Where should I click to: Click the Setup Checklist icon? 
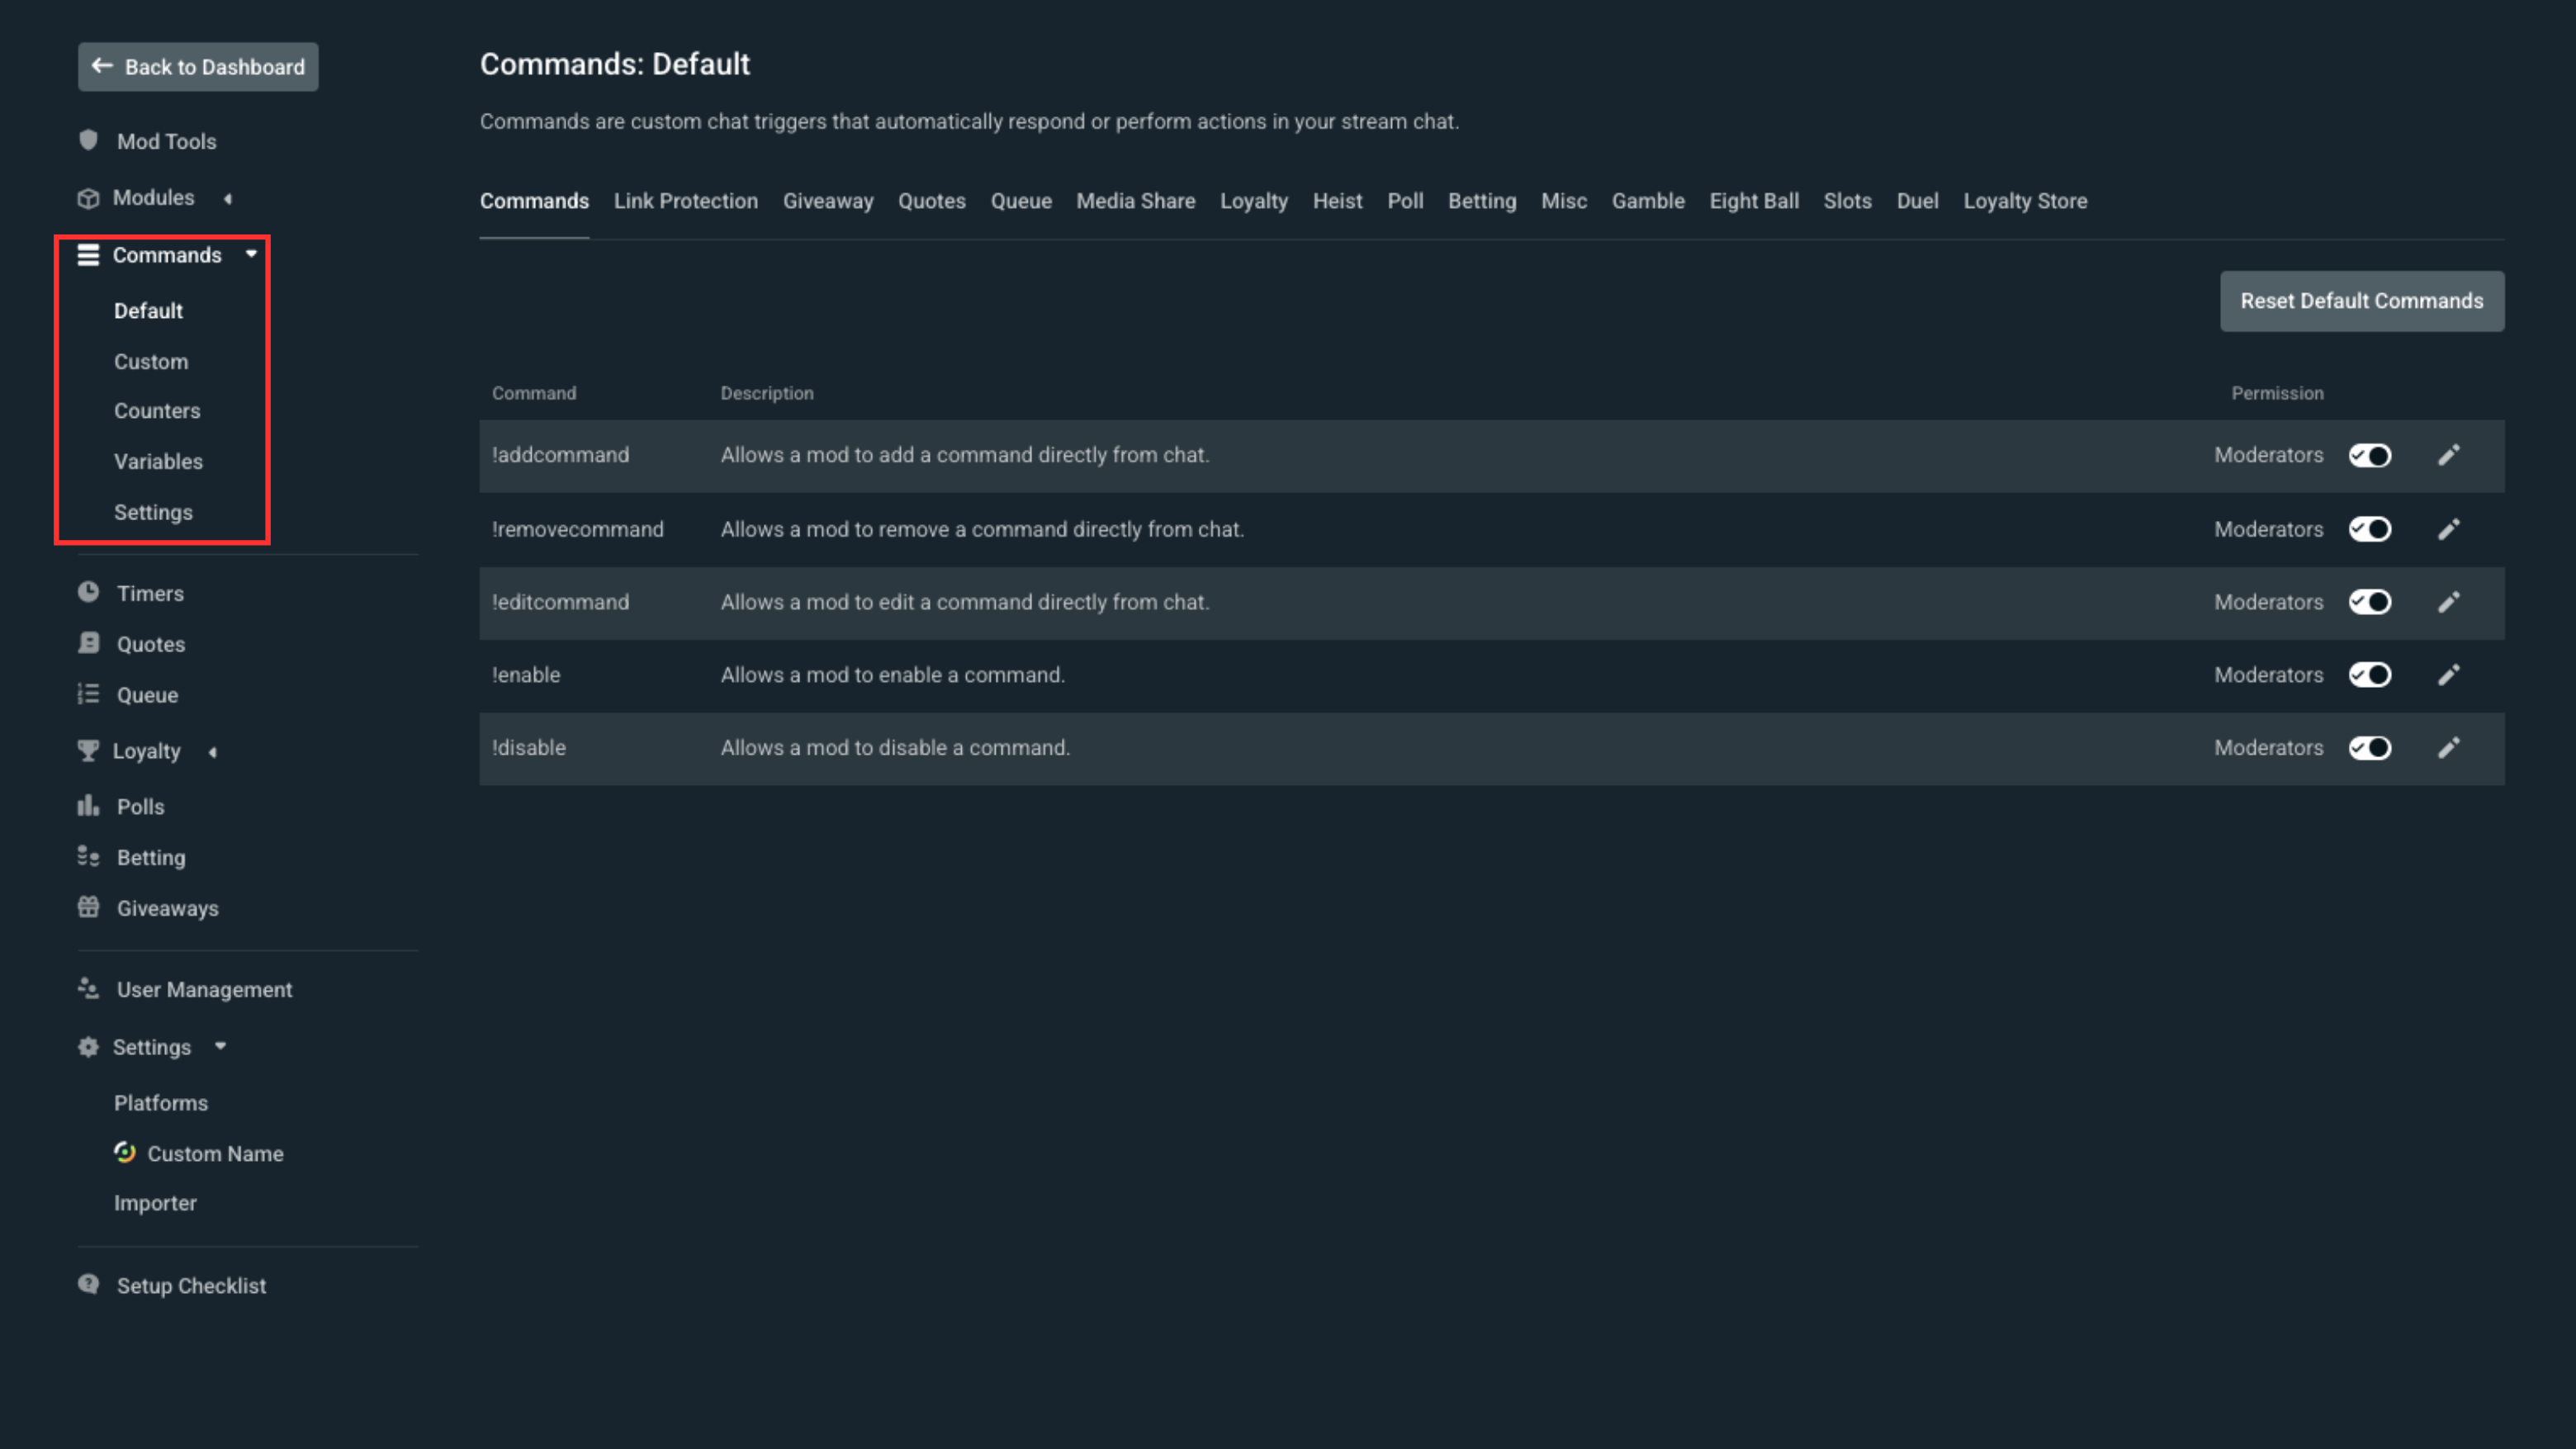tap(88, 1284)
